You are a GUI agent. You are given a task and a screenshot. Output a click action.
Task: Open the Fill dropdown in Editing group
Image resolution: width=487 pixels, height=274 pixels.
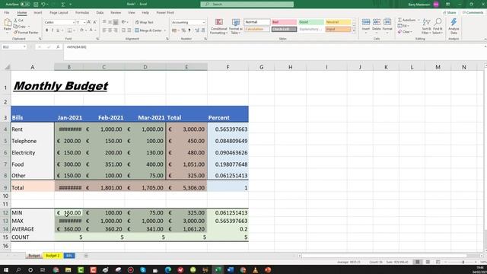403,26
